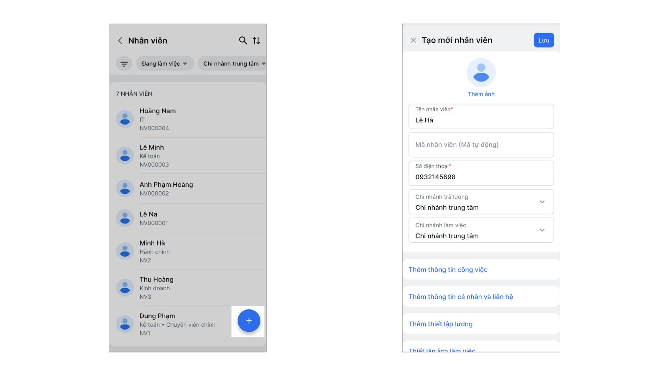Tap the blue plus add employee button
The height and width of the screenshot is (376, 669).
point(249,321)
